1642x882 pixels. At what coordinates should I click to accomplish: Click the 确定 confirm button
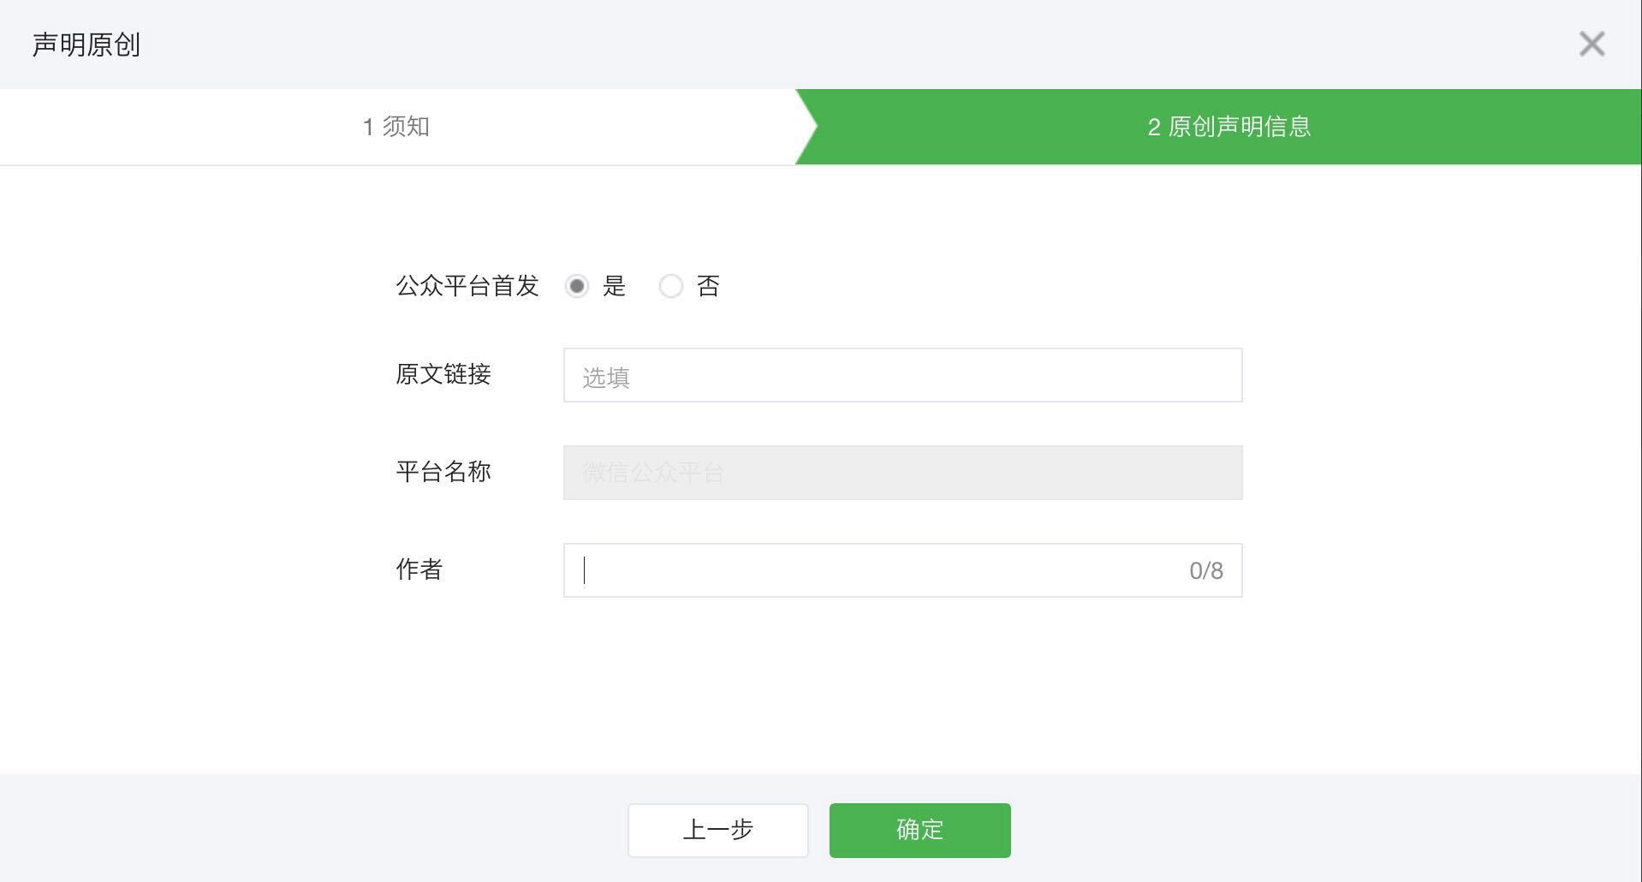[x=919, y=830]
